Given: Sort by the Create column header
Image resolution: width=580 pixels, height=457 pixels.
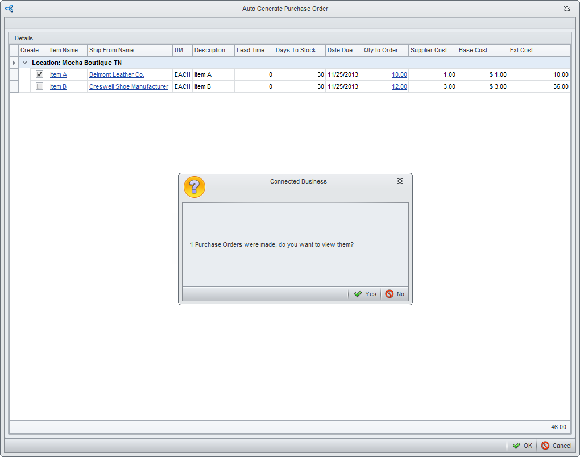Looking at the screenshot, I should (x=34, y=50).
